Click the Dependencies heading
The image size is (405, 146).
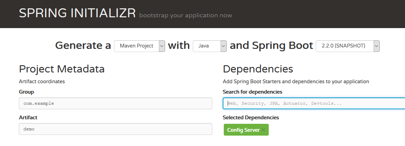[x=258, y=69]
